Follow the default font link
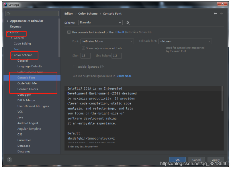The width and height of the screenshot is (233, 169). point(119,32)
